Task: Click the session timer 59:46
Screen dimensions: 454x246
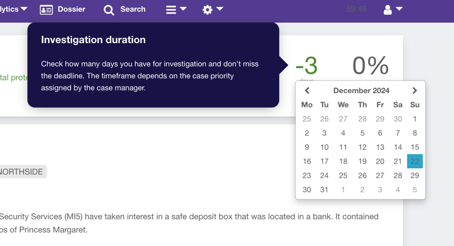Action: 356,10
